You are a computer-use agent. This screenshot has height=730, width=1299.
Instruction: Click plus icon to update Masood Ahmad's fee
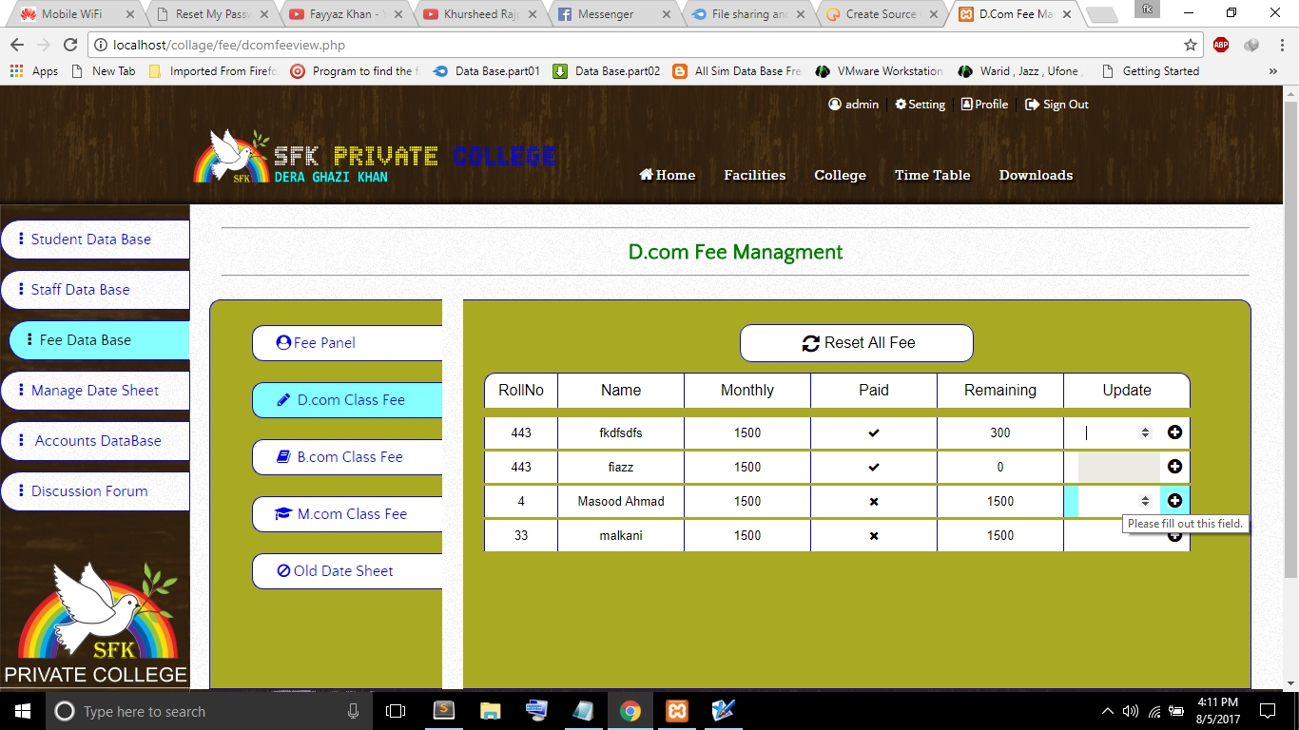1174,500
